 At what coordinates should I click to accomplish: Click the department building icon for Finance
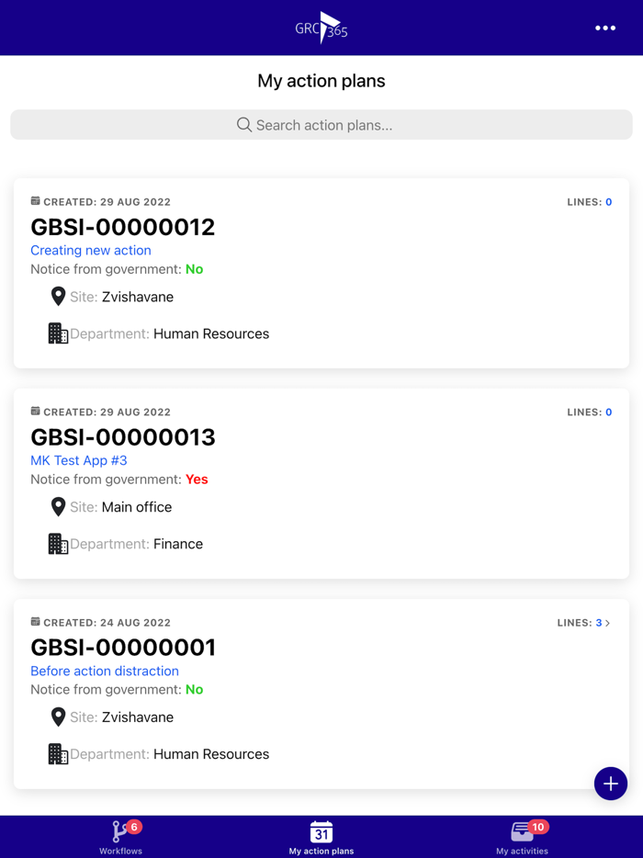click(57, 543)
